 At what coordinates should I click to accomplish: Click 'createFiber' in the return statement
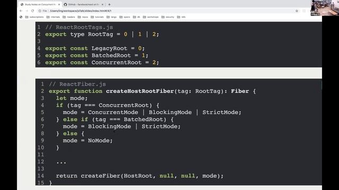[101, 176]
